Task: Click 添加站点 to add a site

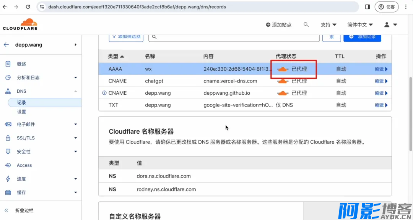Action: (279, 25)
